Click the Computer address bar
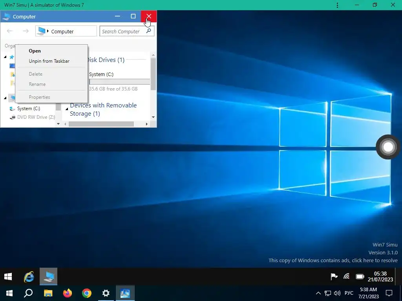This screenshot has width=402, height=301. click(66, 31)
